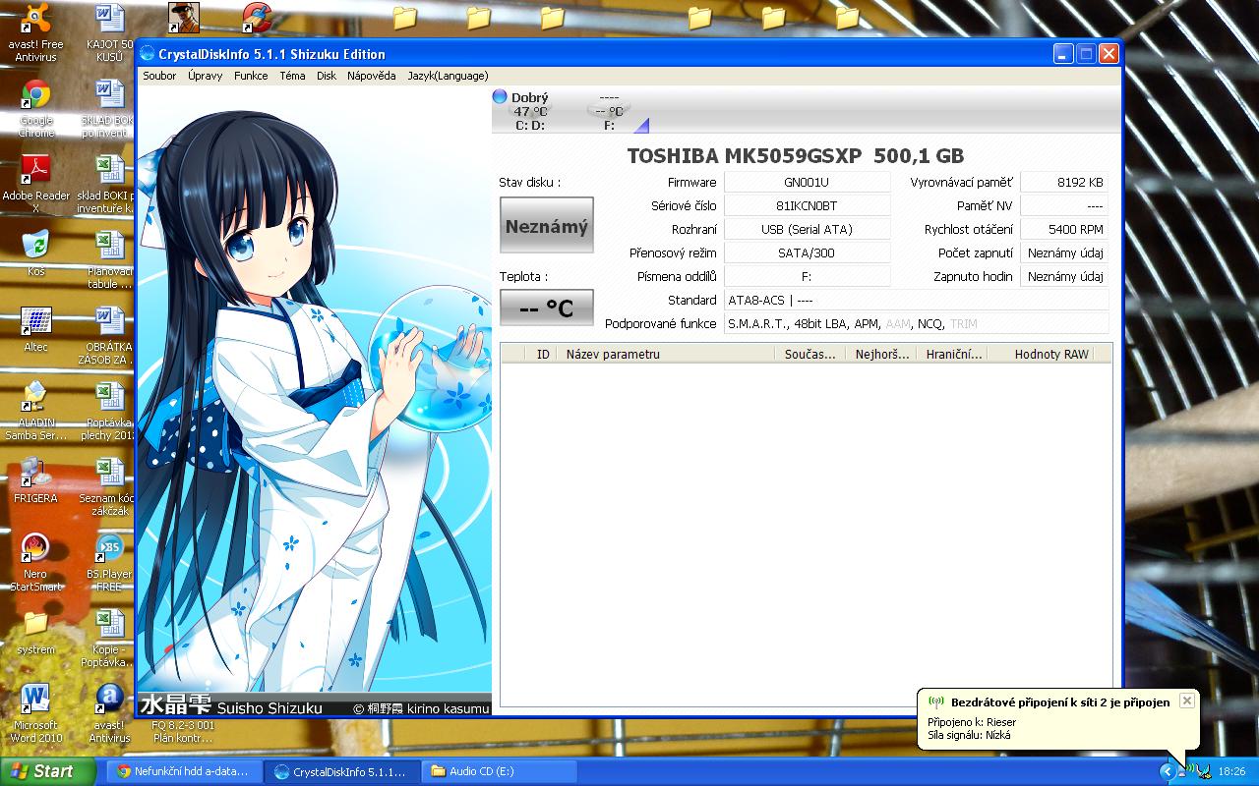Viewport: 1259px width, 786px height.
Task: Click the Vyrovnávací paměť value 8192 KB
Action: pyautogui.click(x=1065, y=182)
